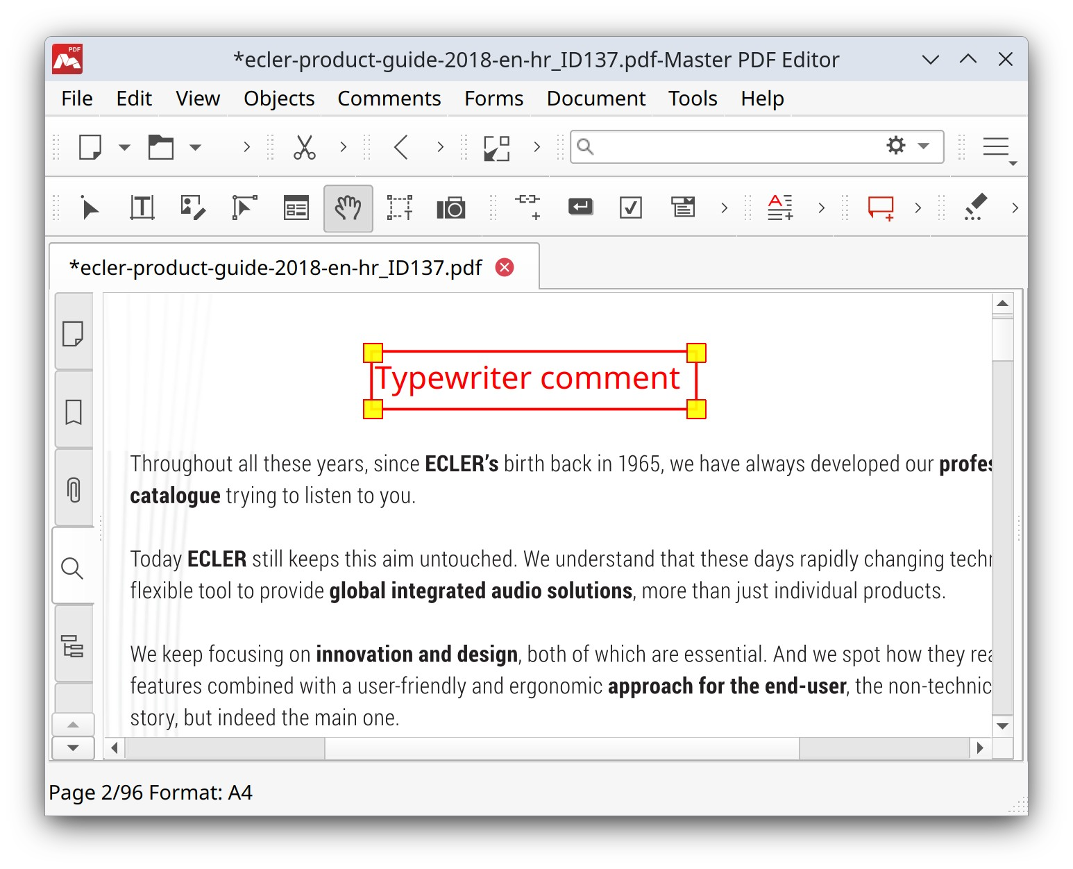Expand overflow chevron after the highlighter icon

pos(1015,208)
